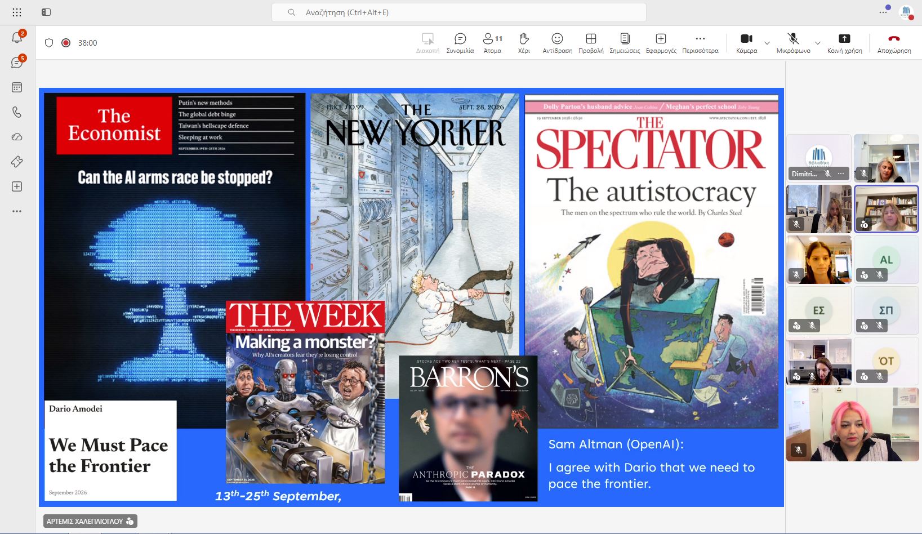Open the profile avatar menu
The image size is (922, 534).
click(906, 12)
